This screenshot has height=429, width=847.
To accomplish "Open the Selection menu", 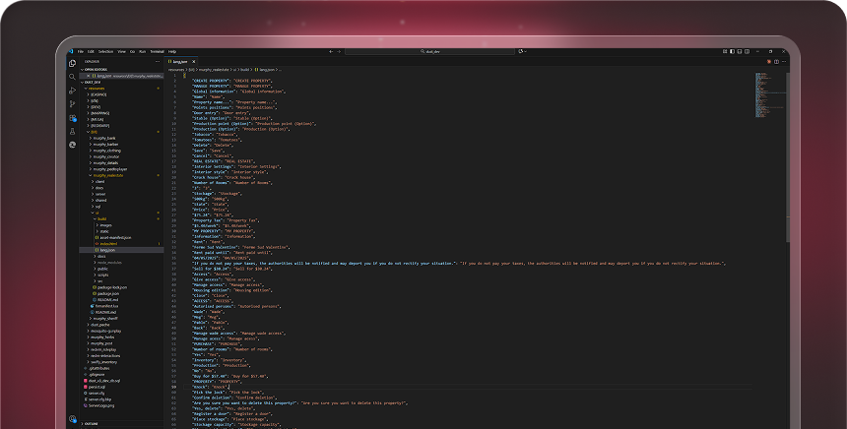I will (106, 52).
